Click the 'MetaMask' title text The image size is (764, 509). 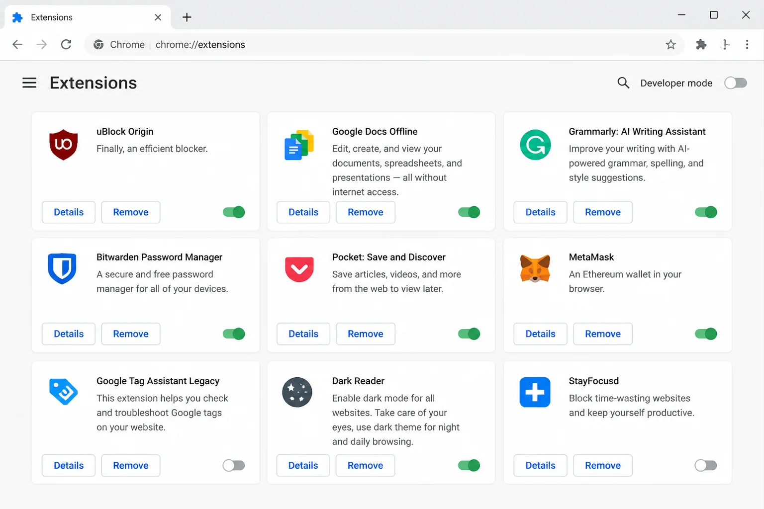(591, 257)
